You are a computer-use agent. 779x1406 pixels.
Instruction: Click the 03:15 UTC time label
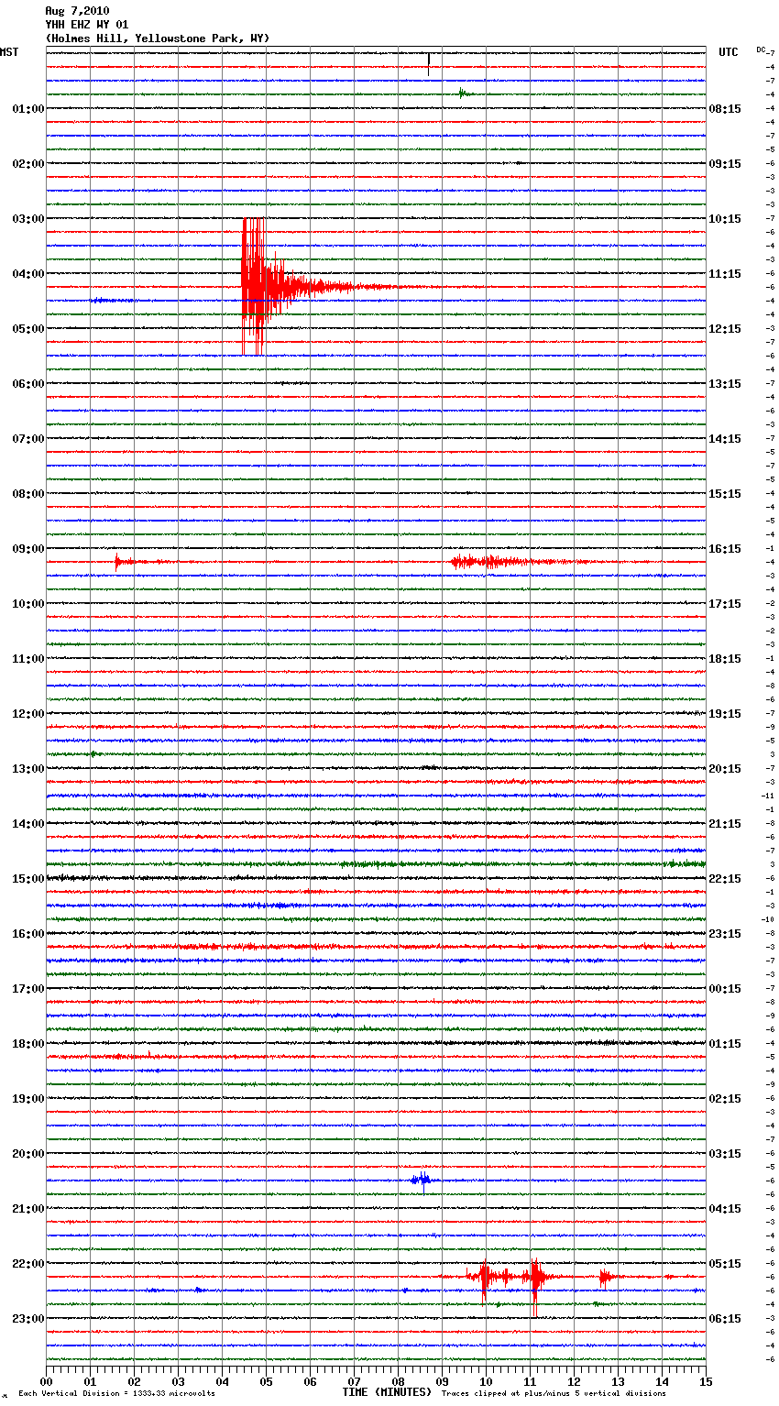(725, 1154)
